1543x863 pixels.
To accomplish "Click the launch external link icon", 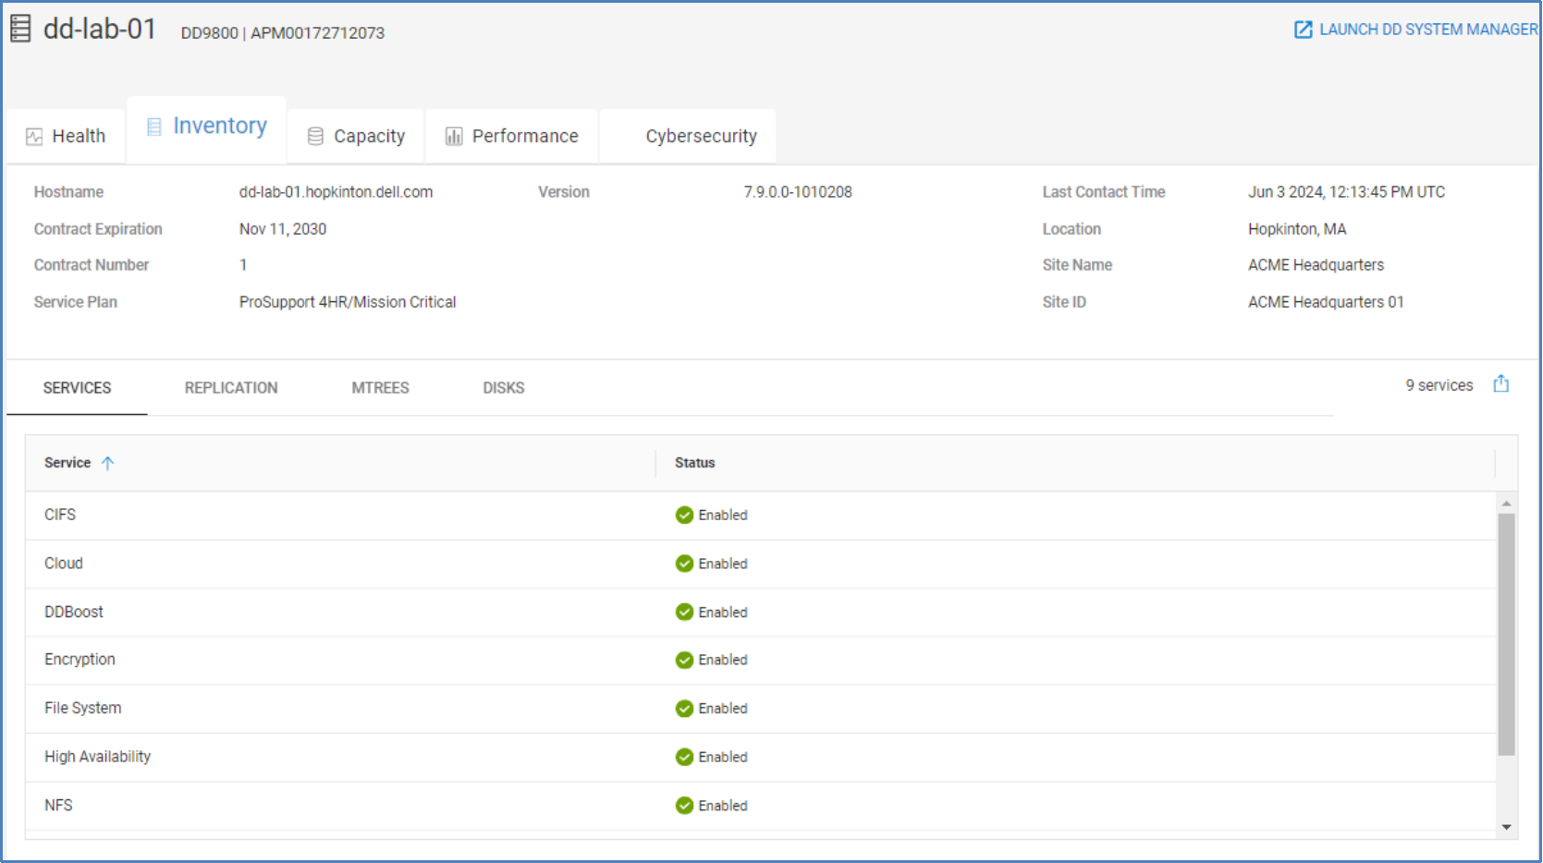I will 1303,30.
